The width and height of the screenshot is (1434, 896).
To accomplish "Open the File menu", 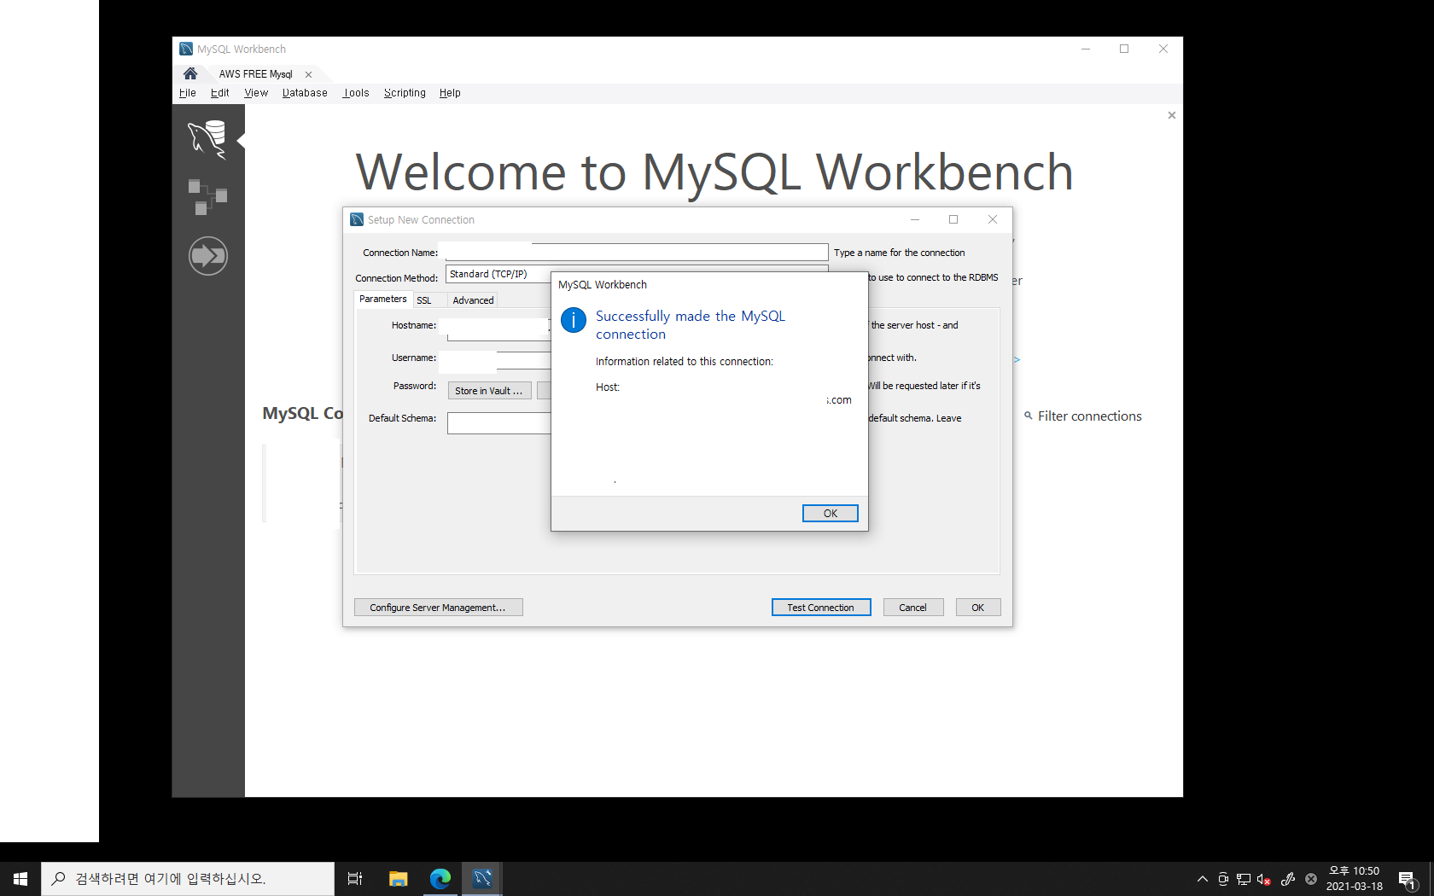I will (x=188, y=93).
